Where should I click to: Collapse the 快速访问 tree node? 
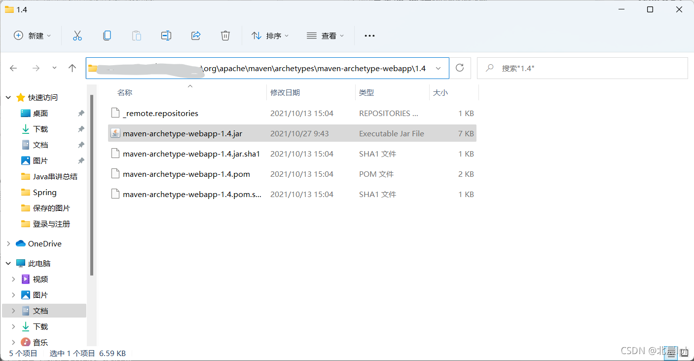pos(8,98)
